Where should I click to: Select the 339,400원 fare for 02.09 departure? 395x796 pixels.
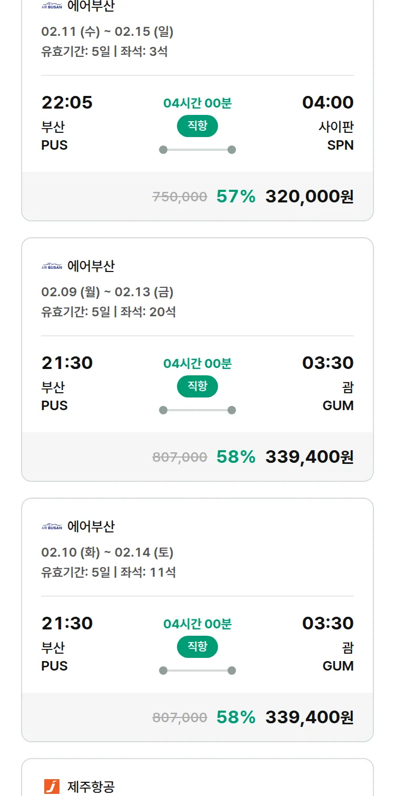point(309,457)
